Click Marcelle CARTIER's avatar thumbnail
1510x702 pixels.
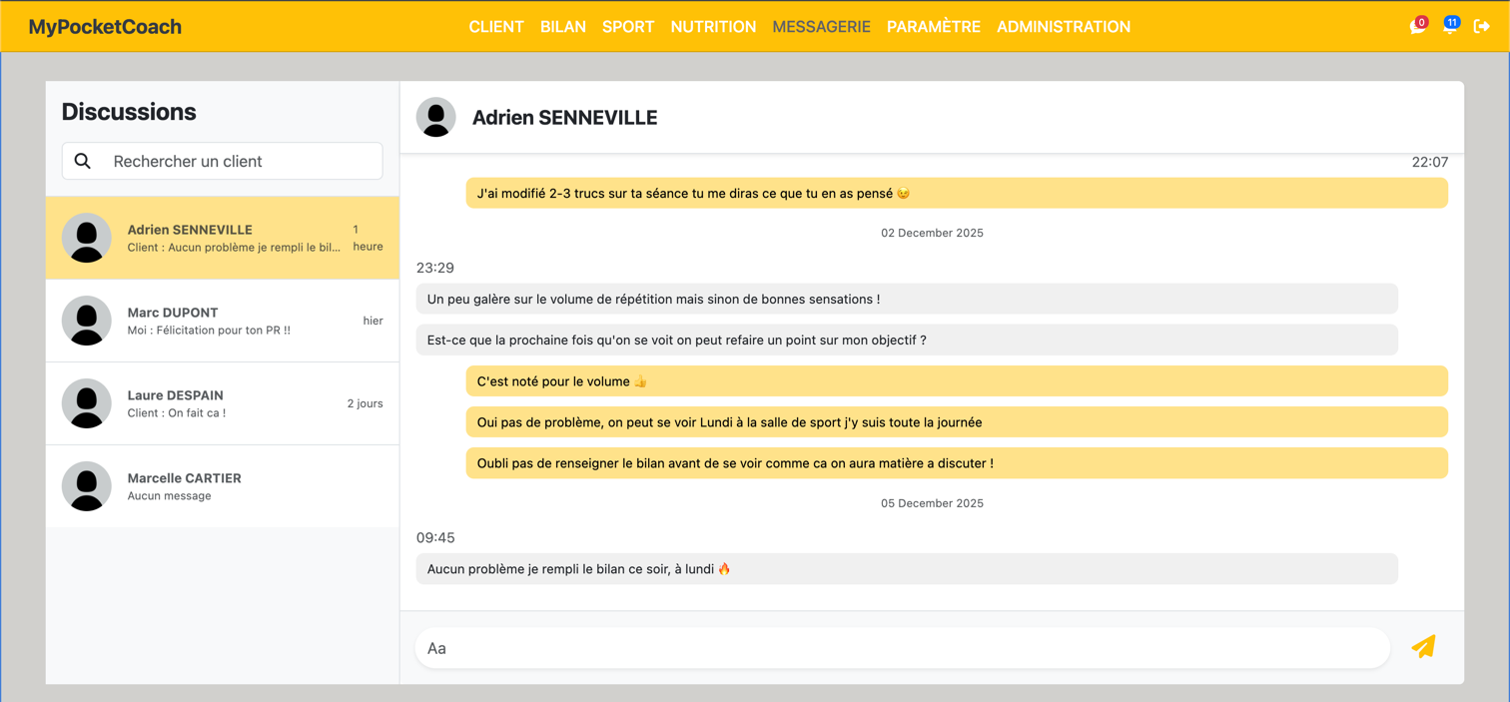[x=86, y=486]
